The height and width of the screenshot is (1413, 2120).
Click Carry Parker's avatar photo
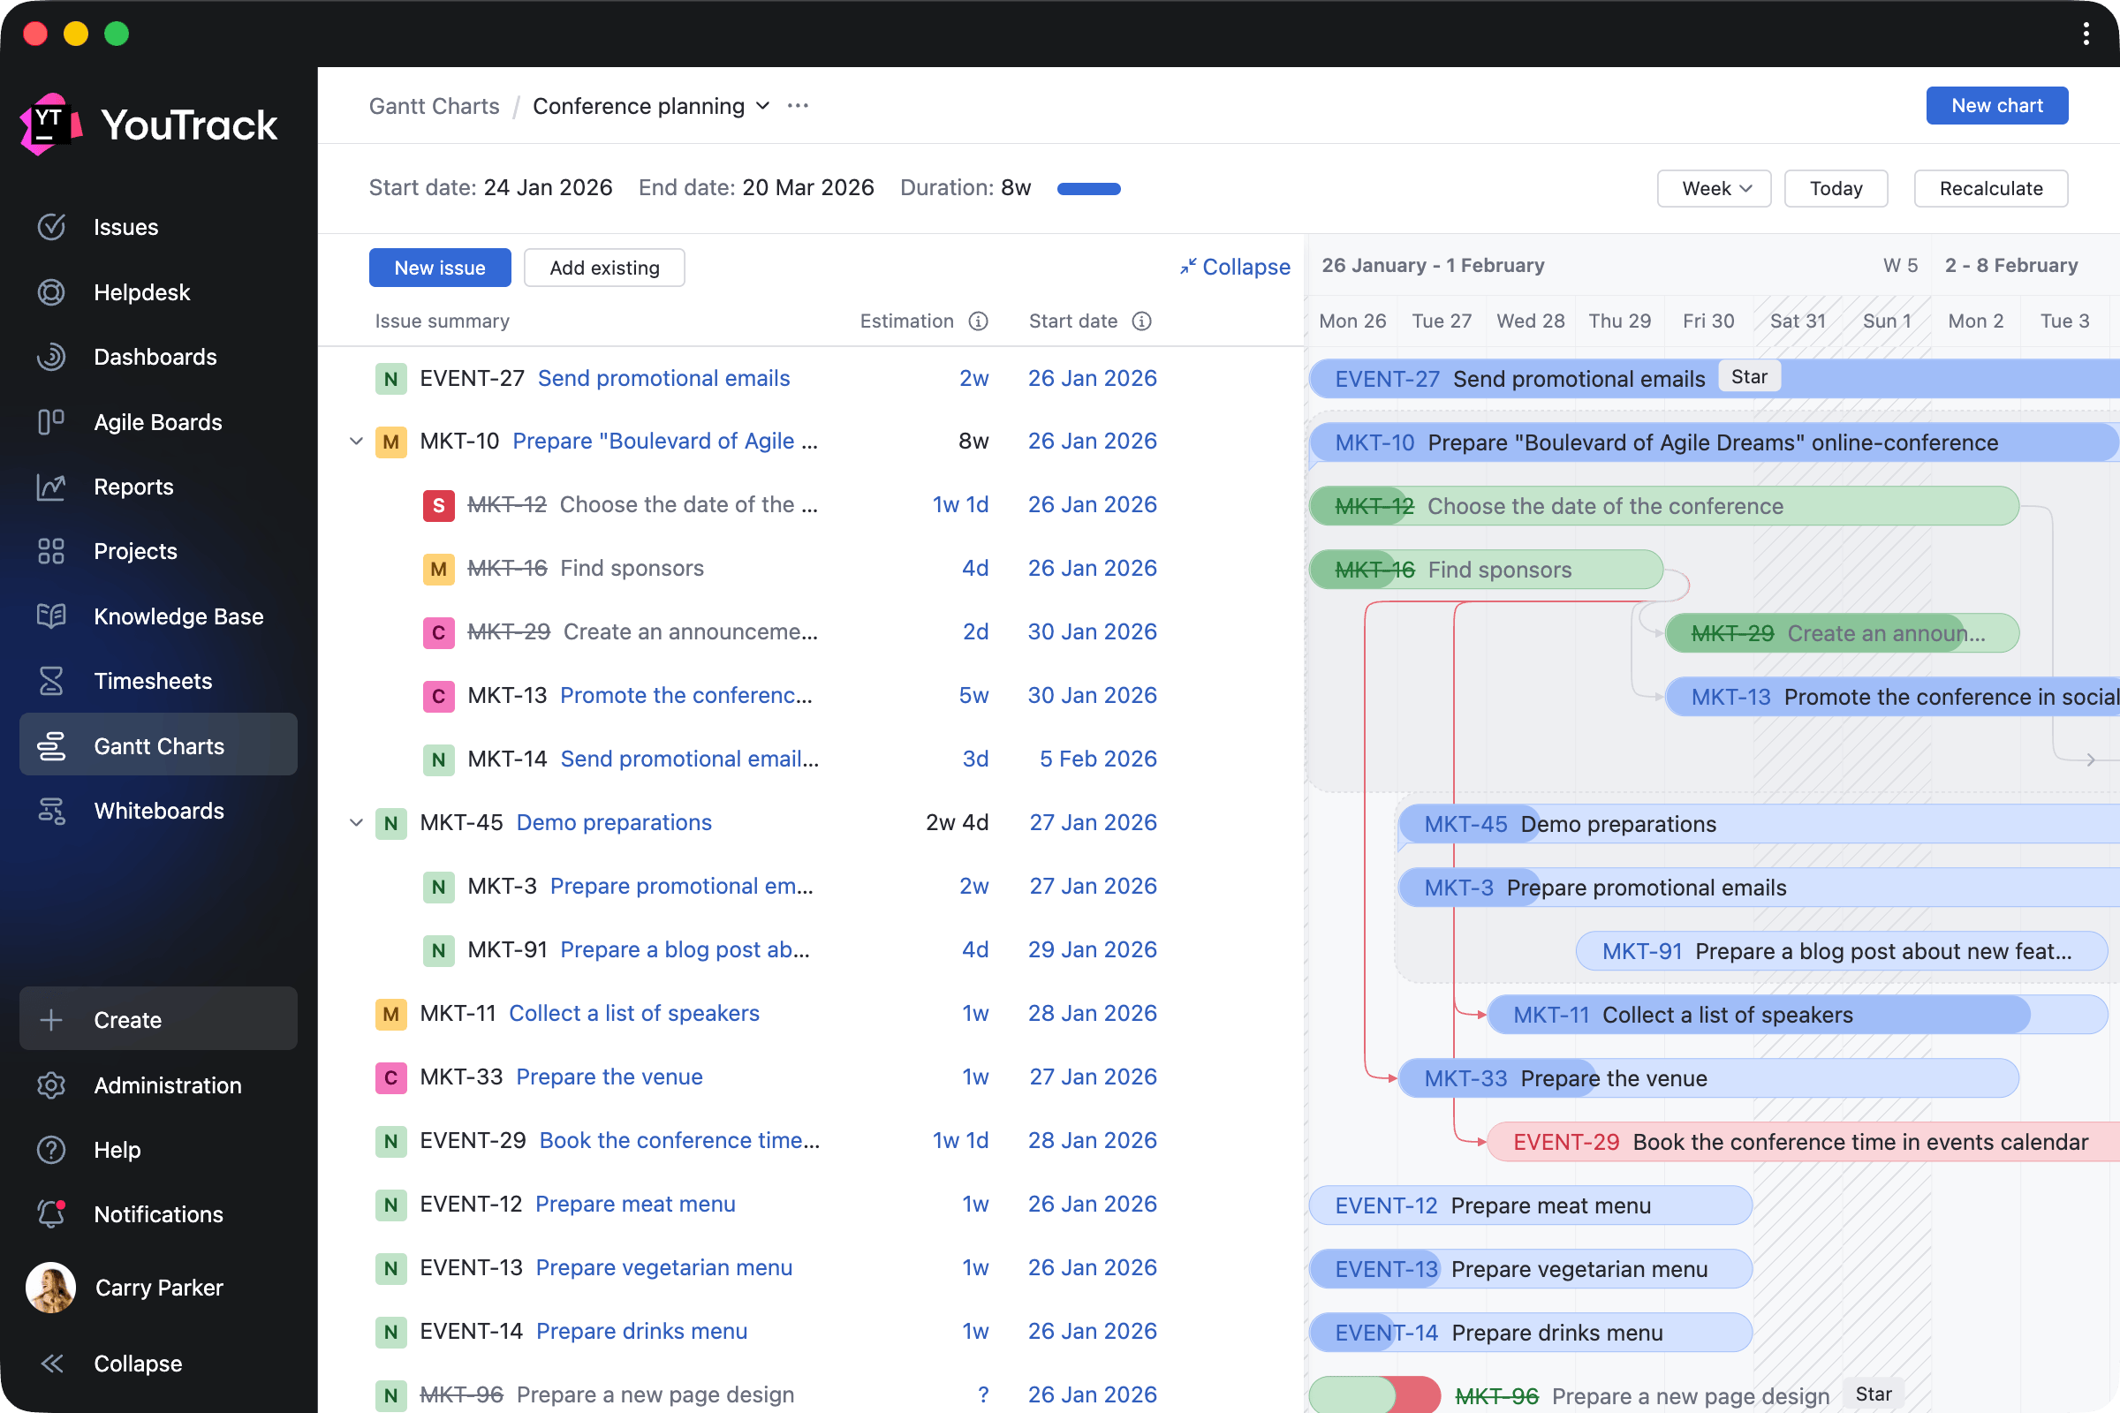point(50,1288)
